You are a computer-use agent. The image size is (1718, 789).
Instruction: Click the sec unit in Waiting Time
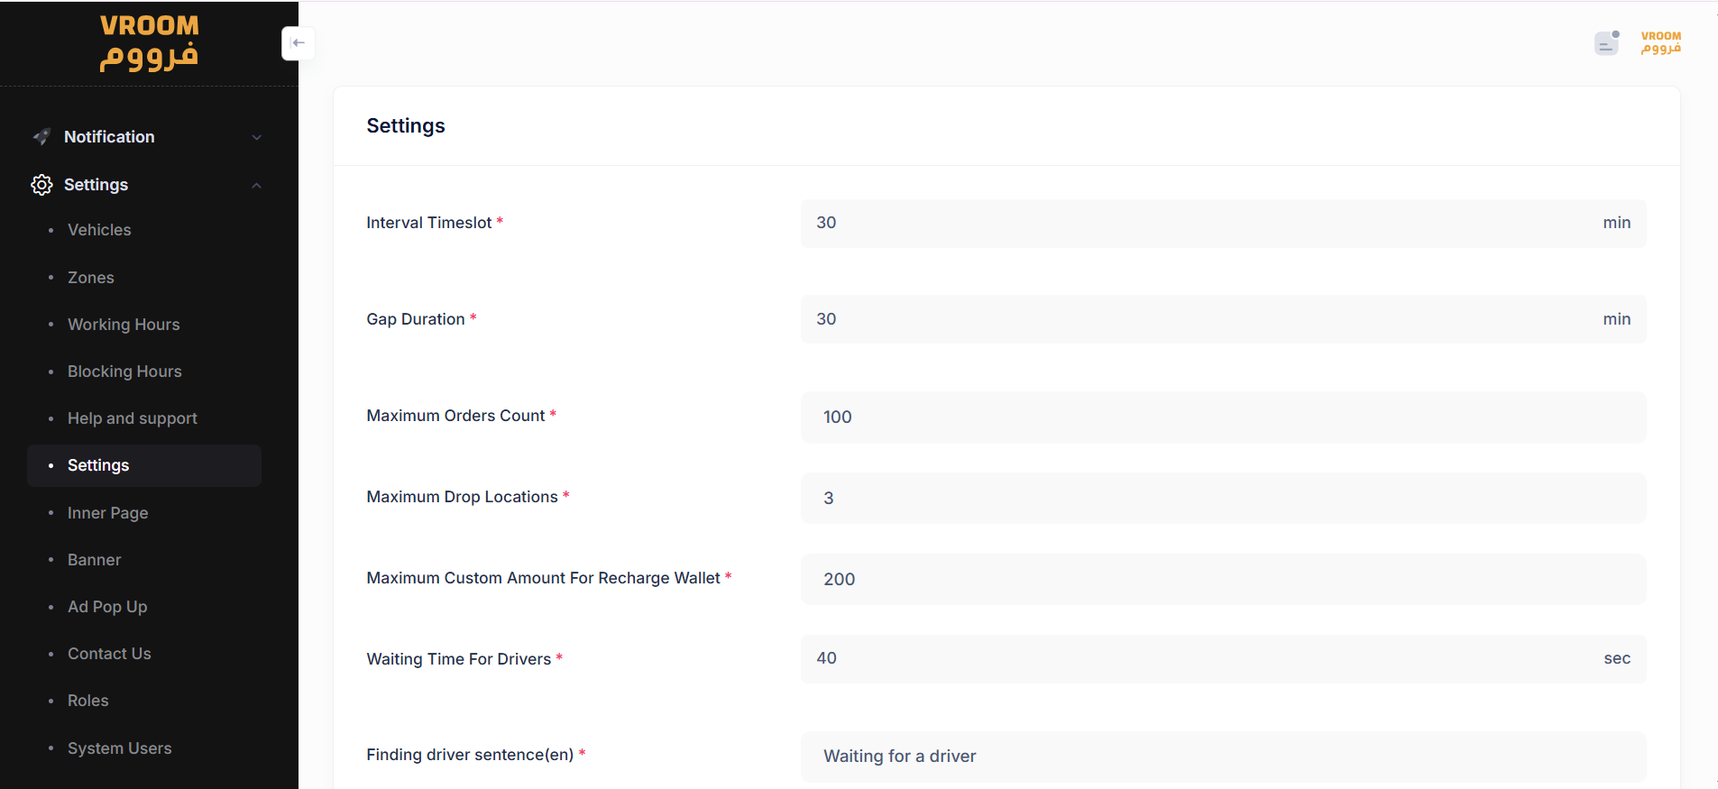tap(1617, 658)
